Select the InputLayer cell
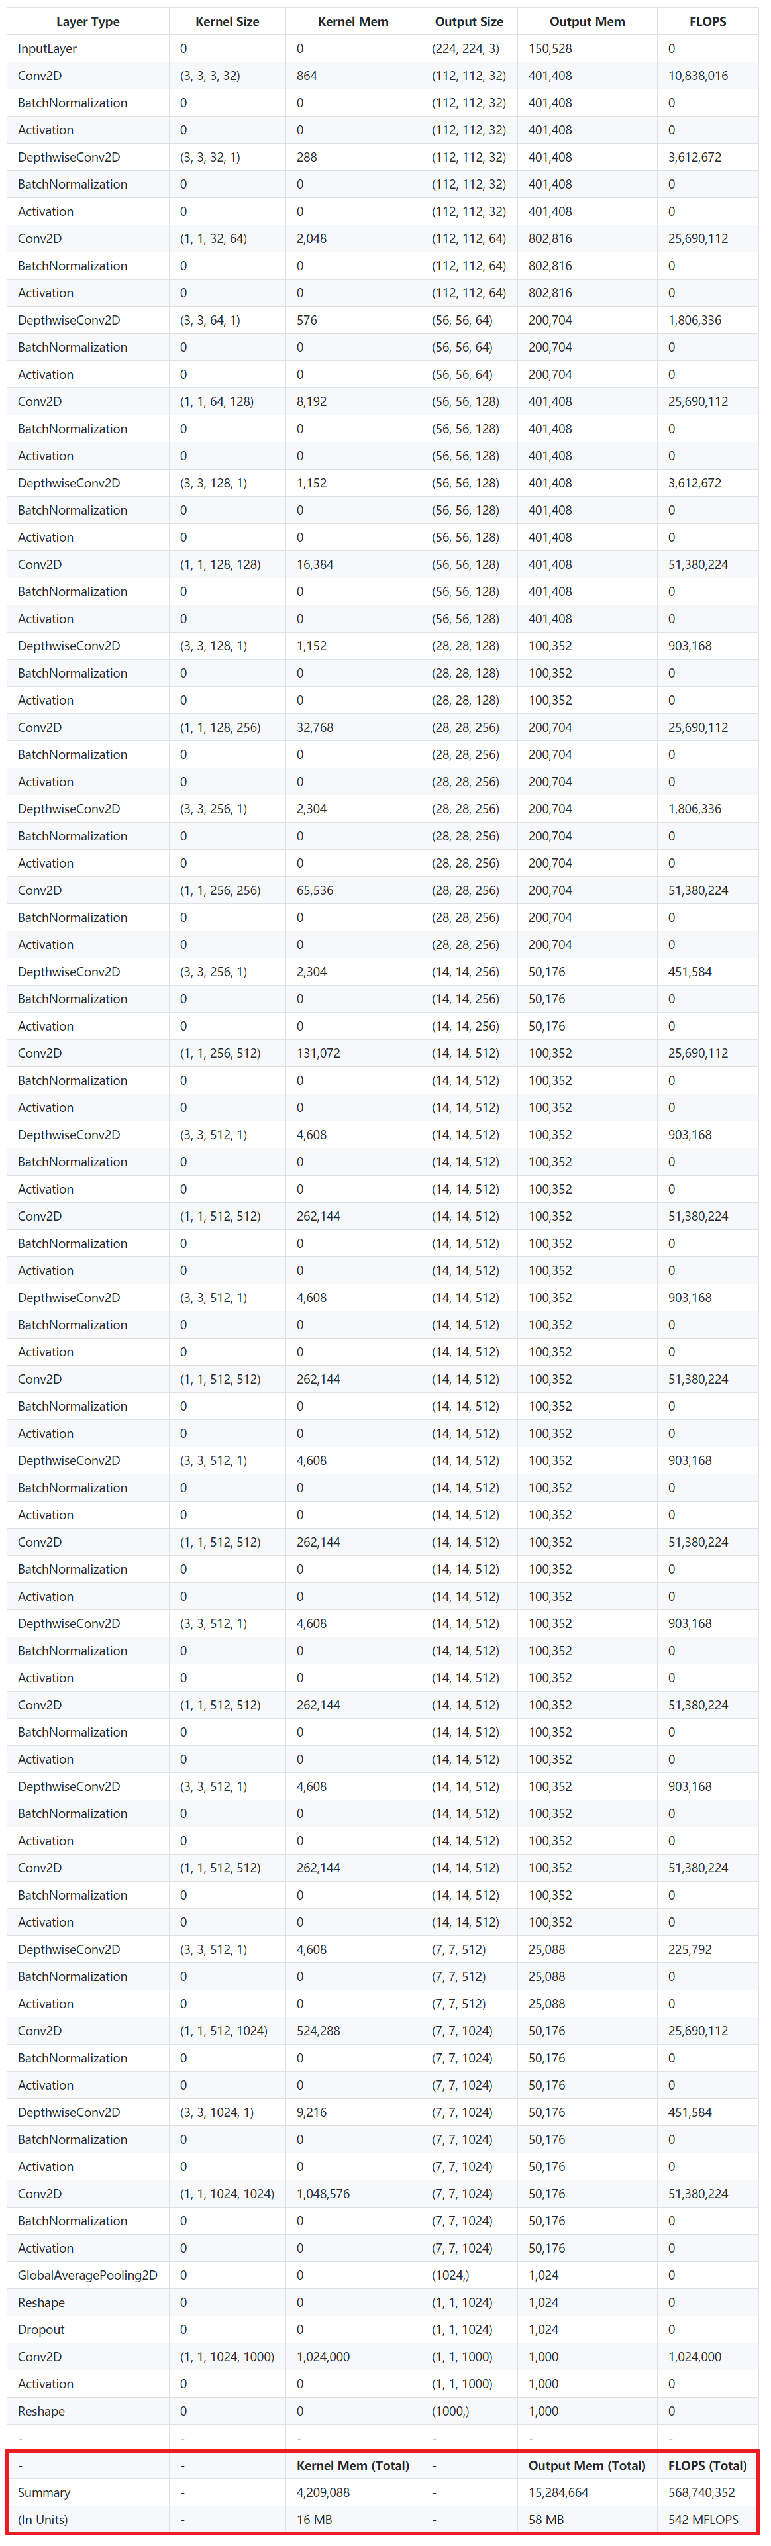Image resolution: width=771 pixels, height=2546 pixels. [48, 48]
